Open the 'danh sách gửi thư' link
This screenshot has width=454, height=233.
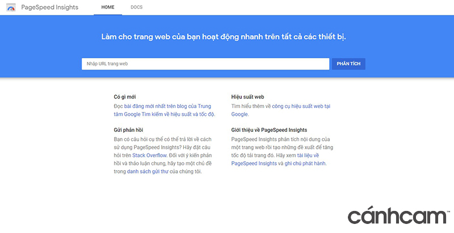point(148,171)
